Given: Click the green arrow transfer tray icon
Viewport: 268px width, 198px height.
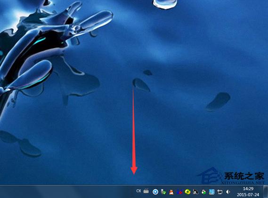Looking at the screenshot, I should [x=203, y=192].
